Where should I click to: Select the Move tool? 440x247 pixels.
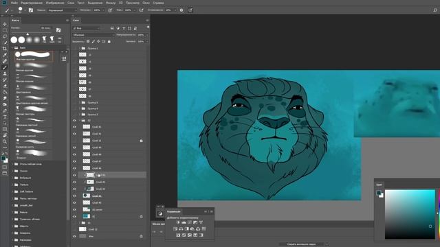pos(5,24)
